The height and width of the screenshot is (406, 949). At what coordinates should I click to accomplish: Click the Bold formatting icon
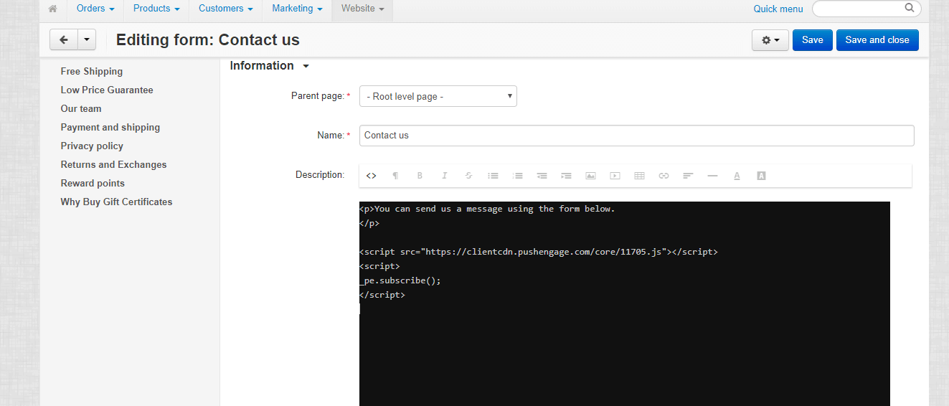pos(420,176)
